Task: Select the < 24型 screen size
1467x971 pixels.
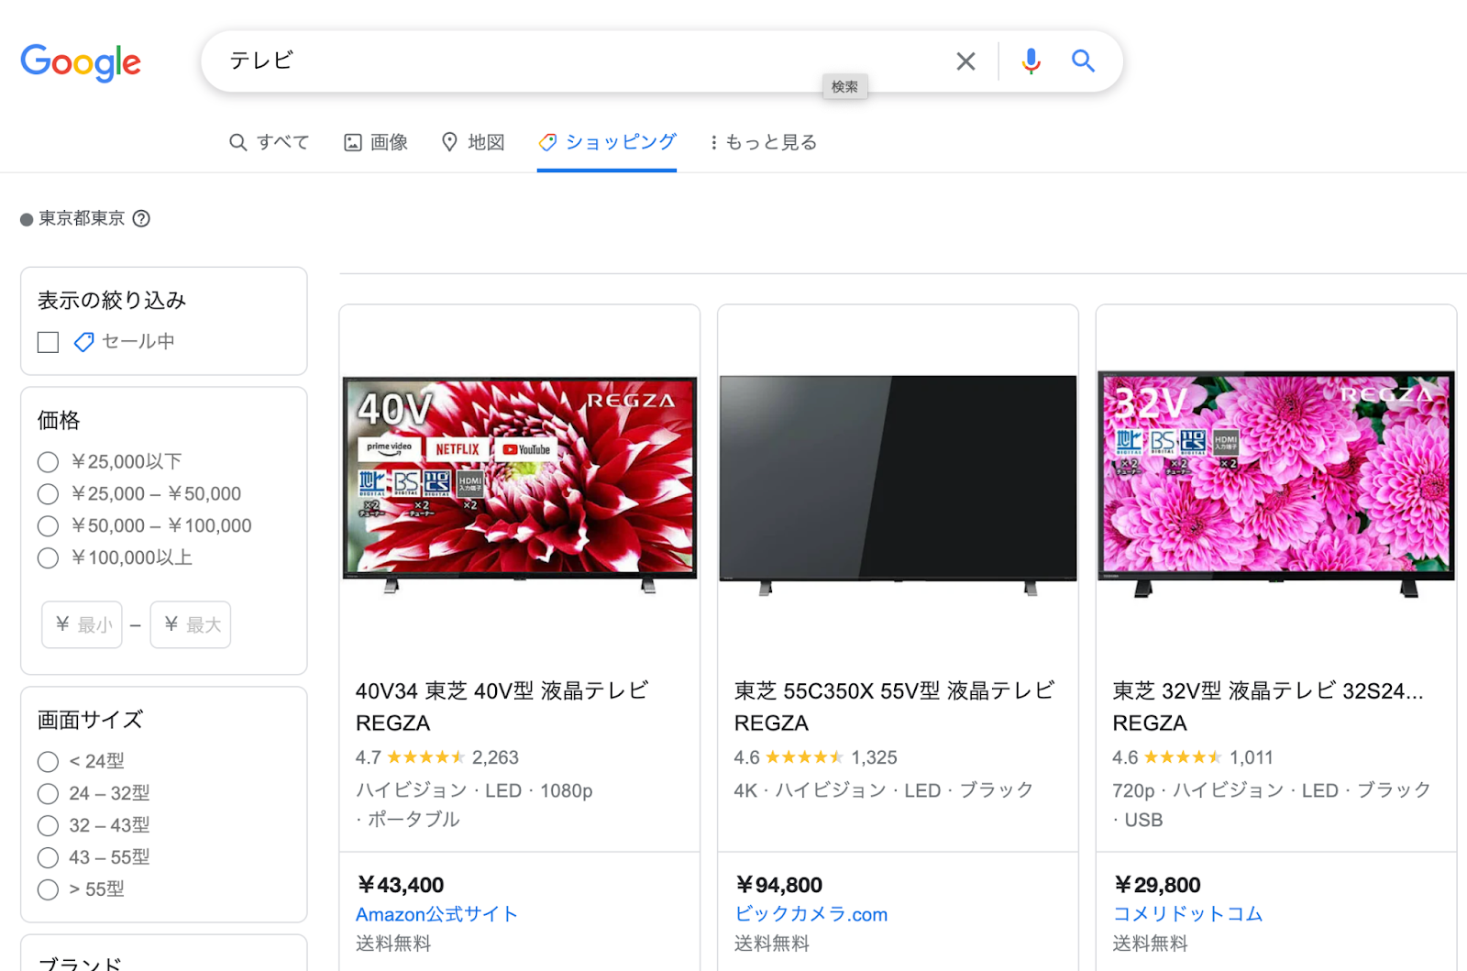Action: (x=48, y=761)
